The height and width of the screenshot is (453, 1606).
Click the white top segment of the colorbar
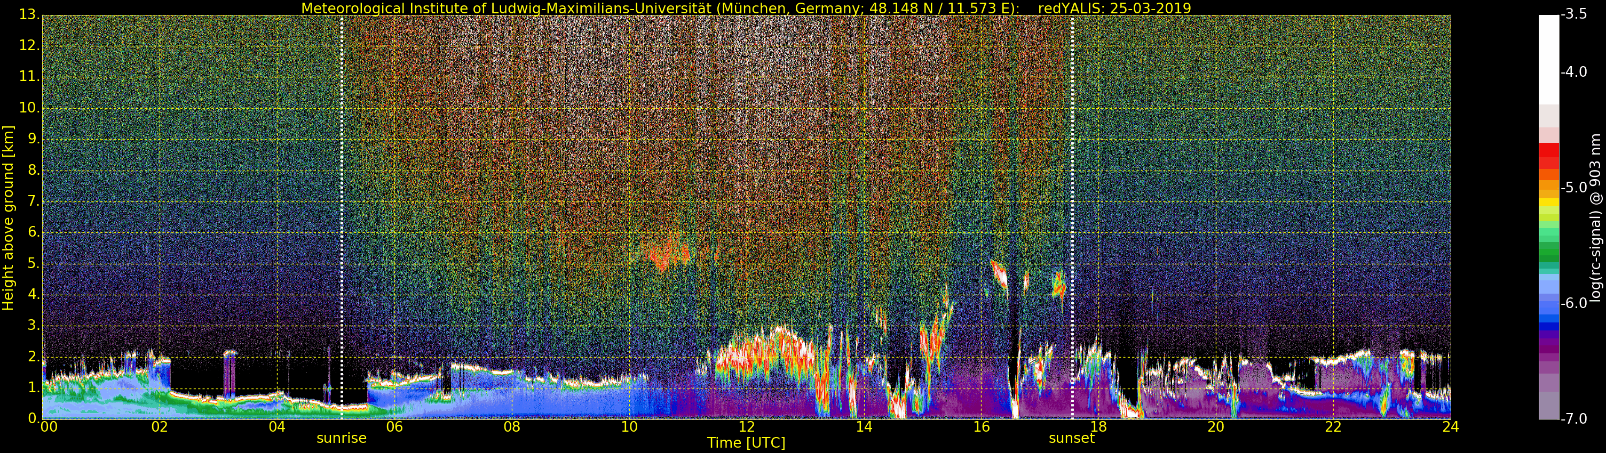pyautogui.click(x=1549, y=59)
